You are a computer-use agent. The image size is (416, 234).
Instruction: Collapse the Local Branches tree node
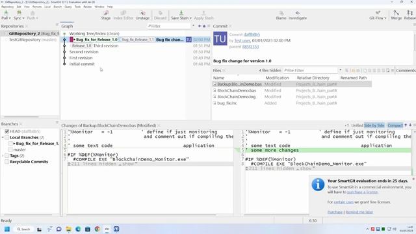coord(3,137)
